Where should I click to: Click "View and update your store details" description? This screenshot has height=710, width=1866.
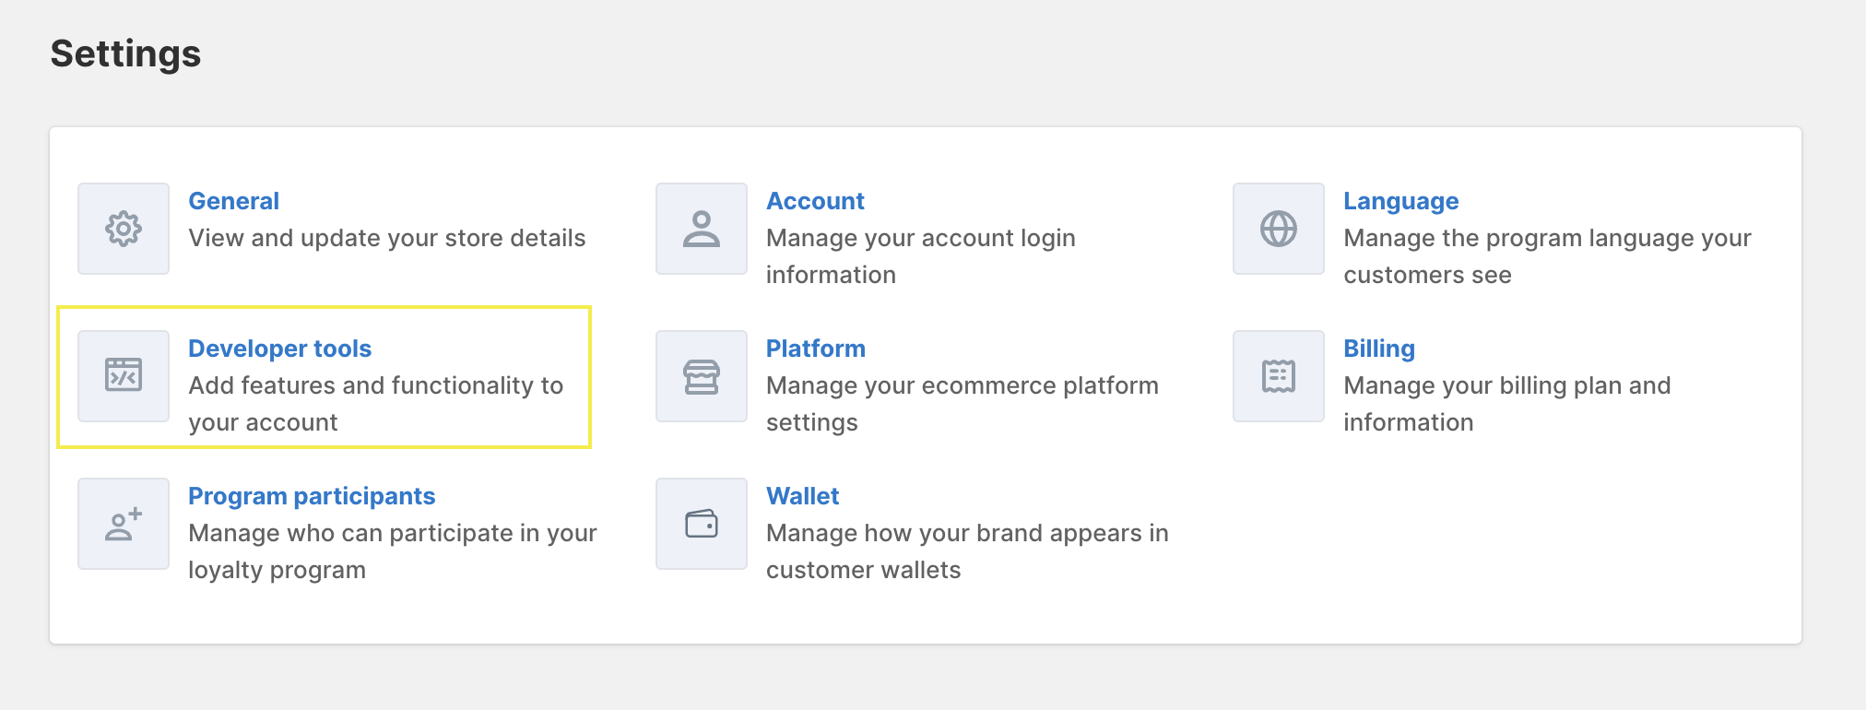(x=387, y=238)
